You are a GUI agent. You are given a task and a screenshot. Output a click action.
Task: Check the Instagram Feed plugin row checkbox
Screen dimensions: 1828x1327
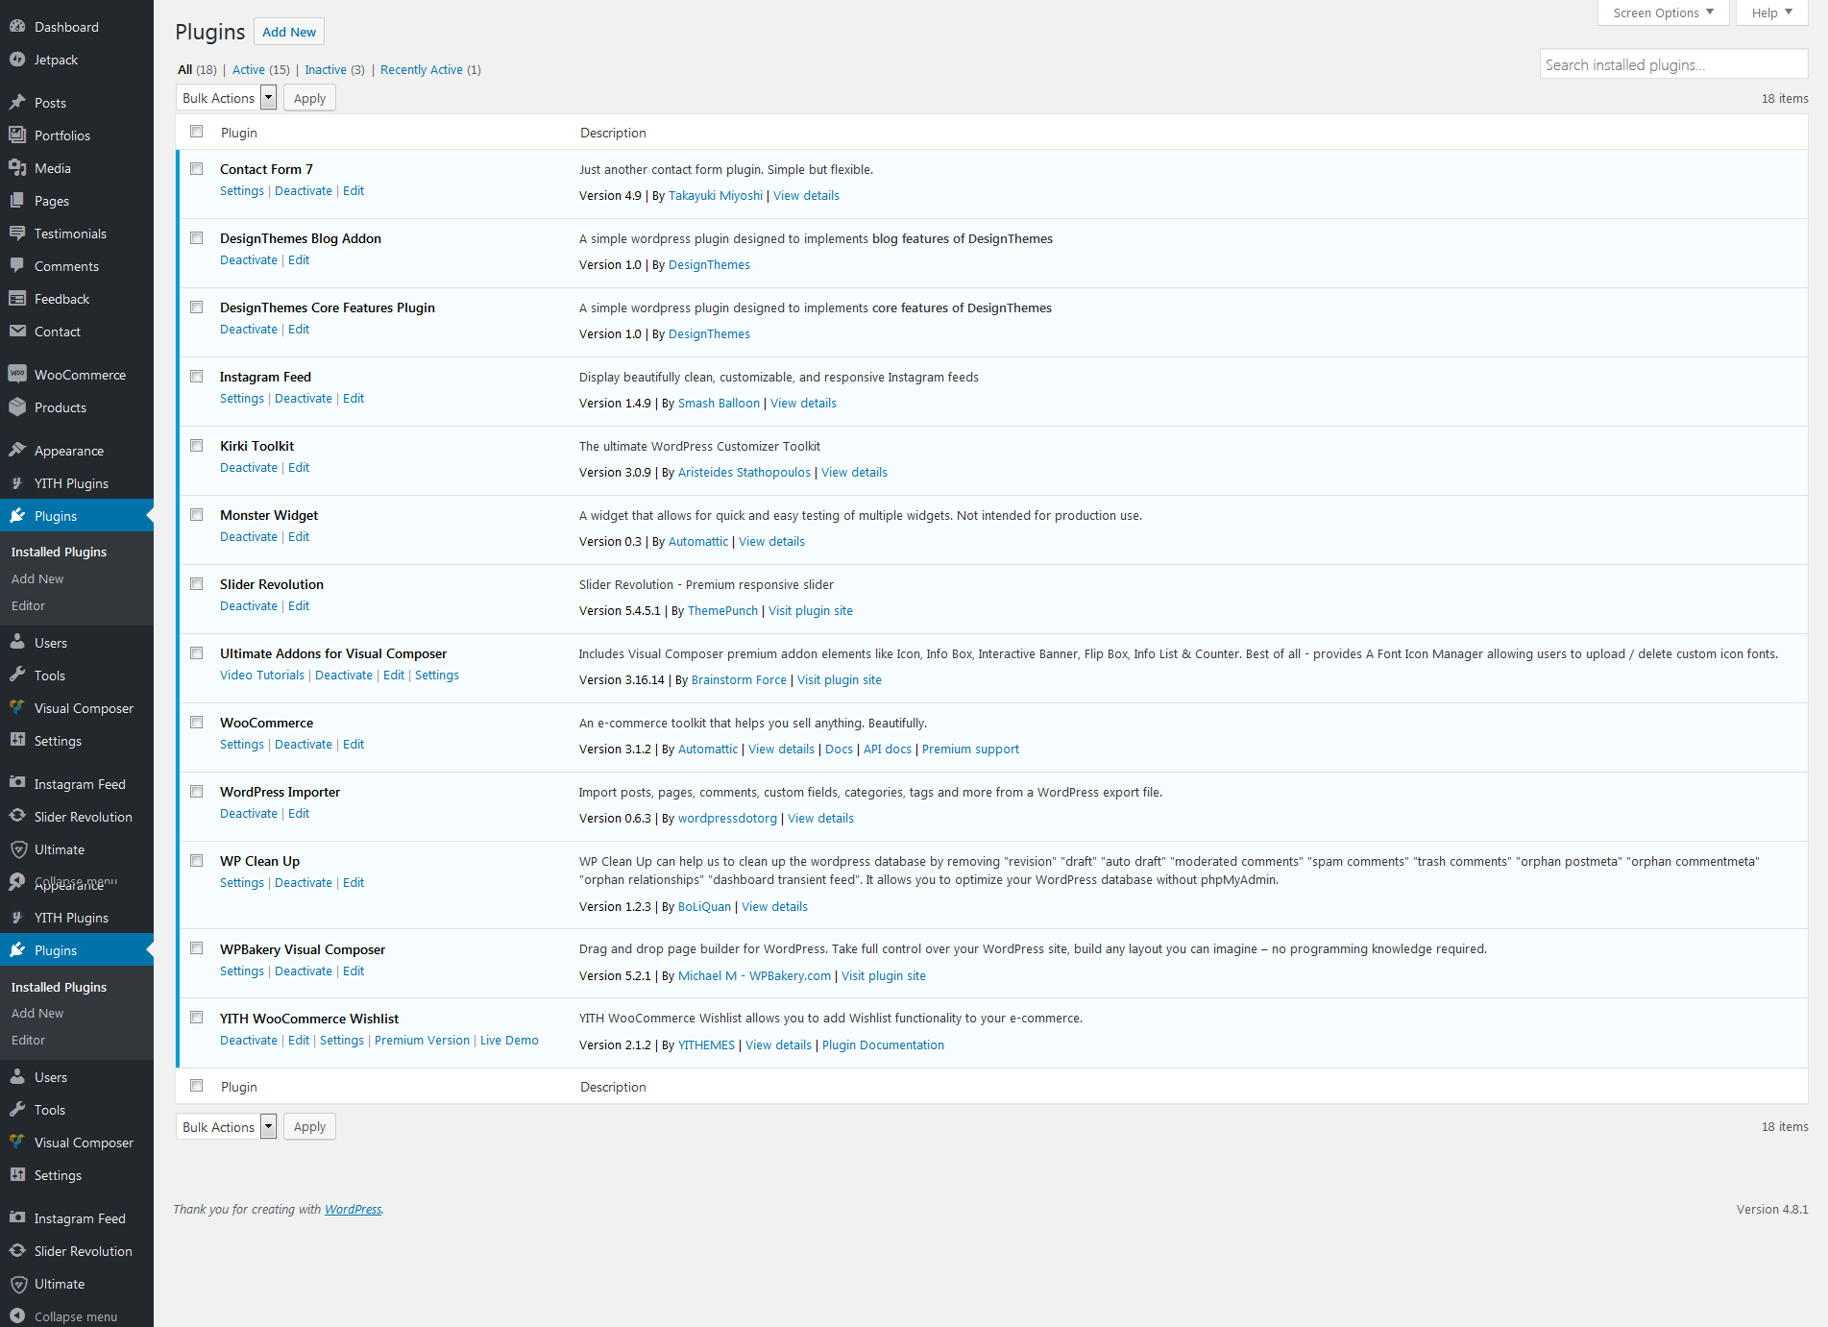197,377
